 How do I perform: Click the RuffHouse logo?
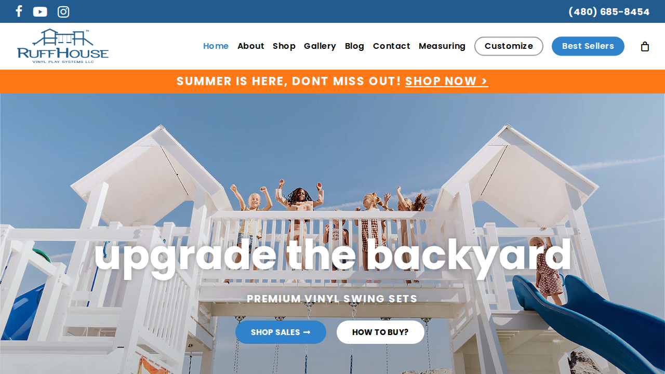[x=63, y=46]
